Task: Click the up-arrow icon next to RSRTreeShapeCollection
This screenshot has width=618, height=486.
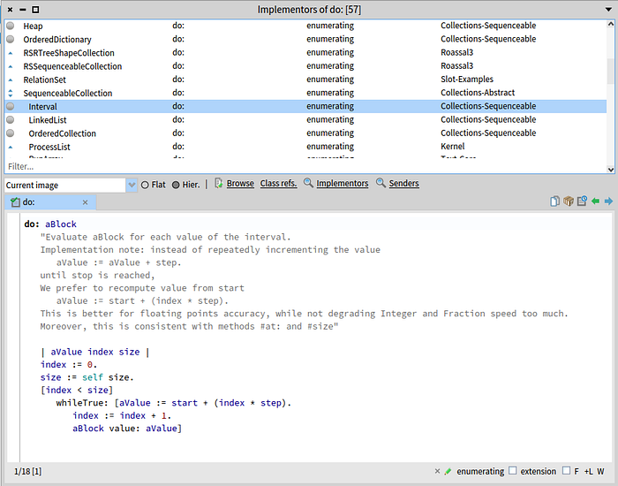Action: click(x=11, y=53)
